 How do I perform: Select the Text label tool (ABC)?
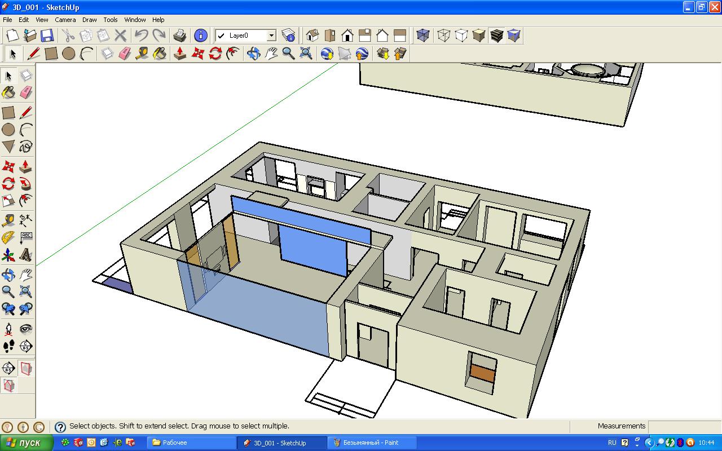[25, 237]
